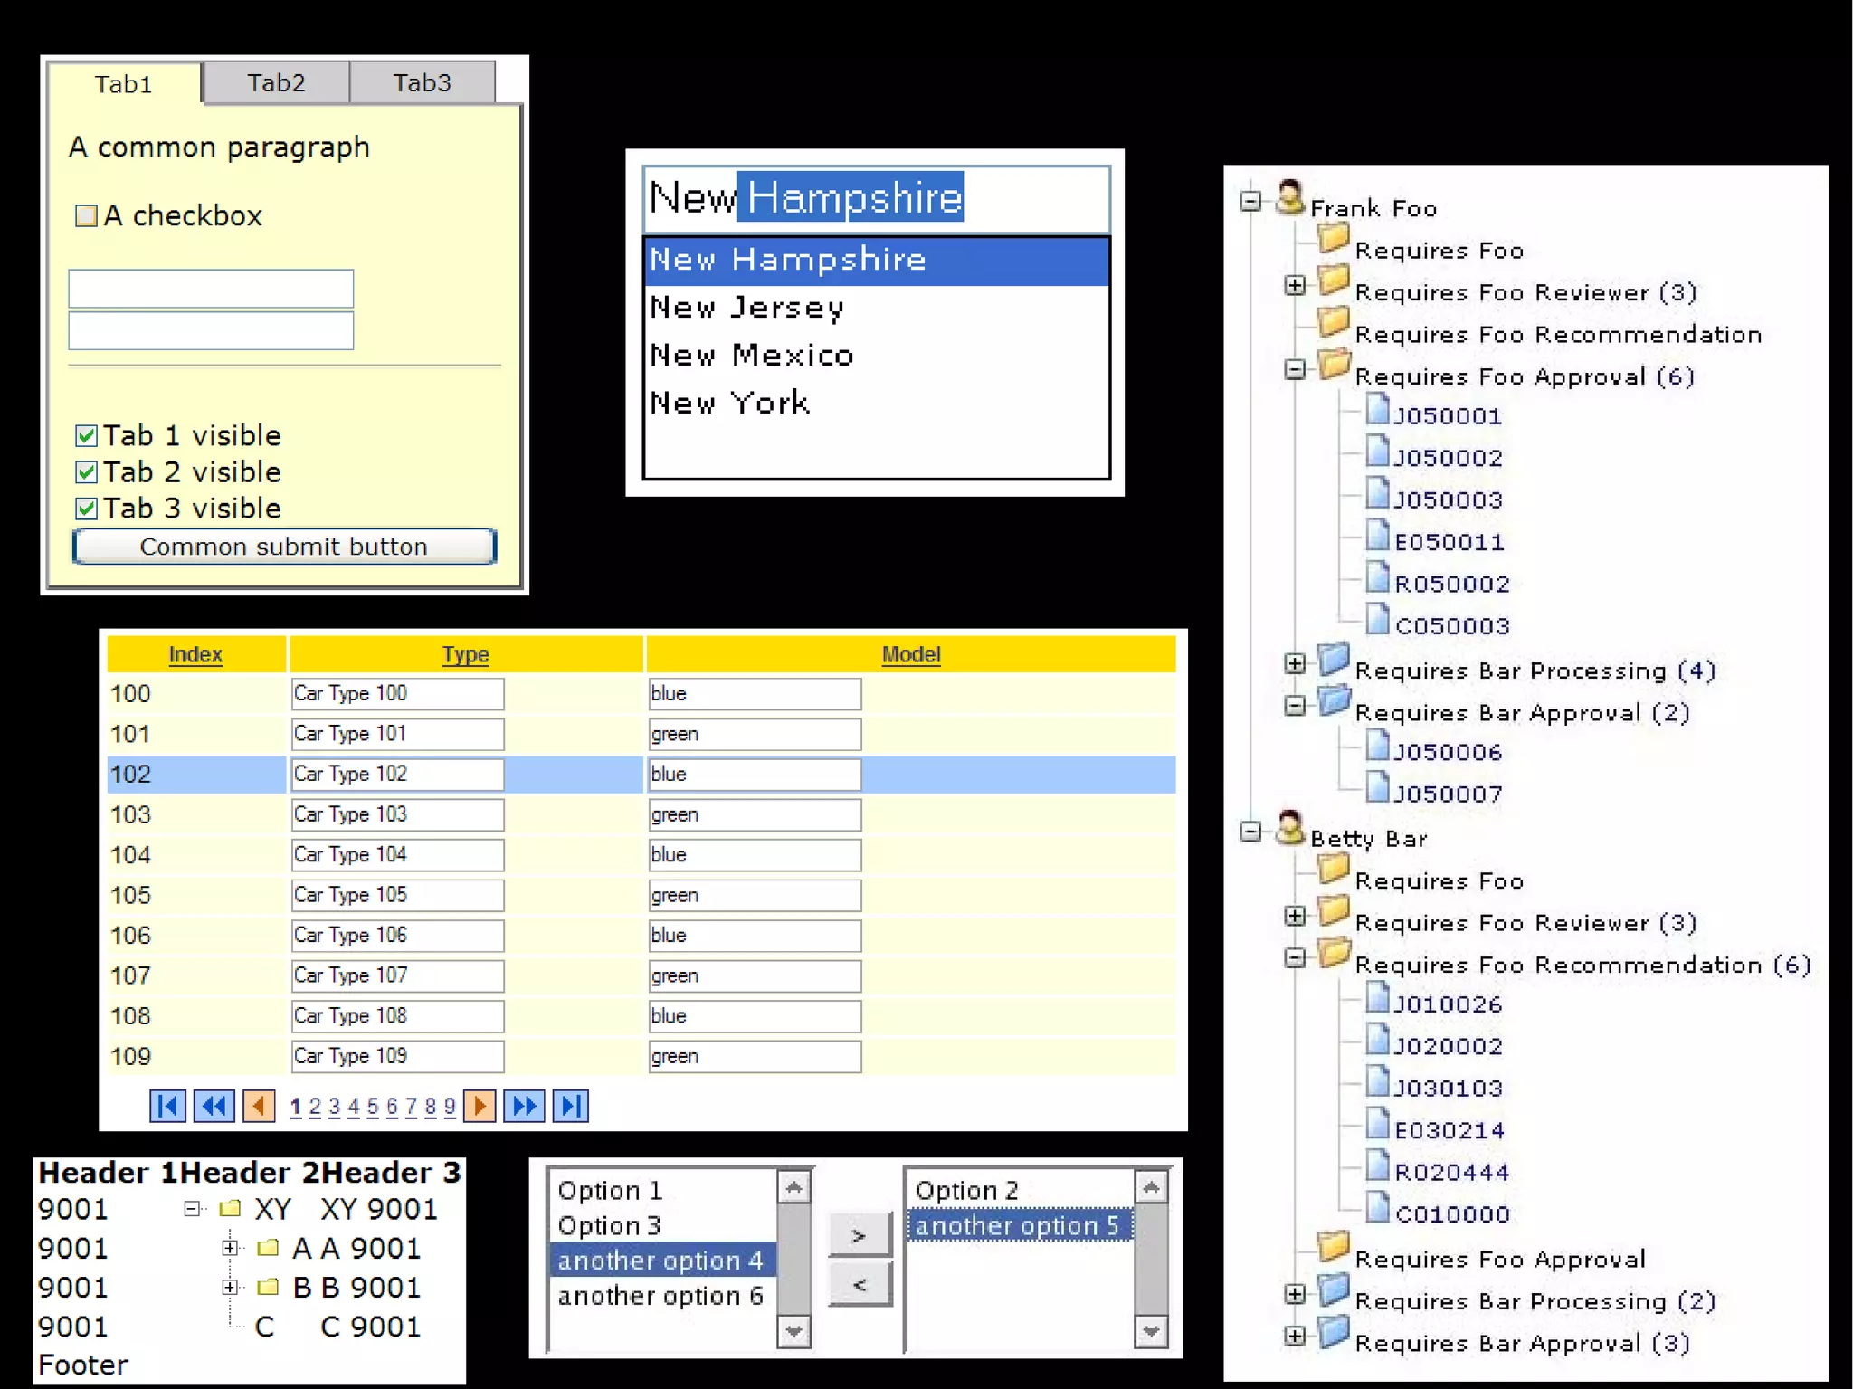Sort table by Type column header
Screen dimensions: 1853x1389
(465, 654)
